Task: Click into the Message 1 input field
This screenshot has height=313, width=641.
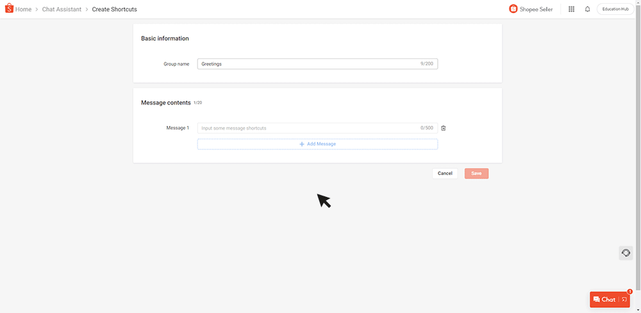Action: point(318,128)
